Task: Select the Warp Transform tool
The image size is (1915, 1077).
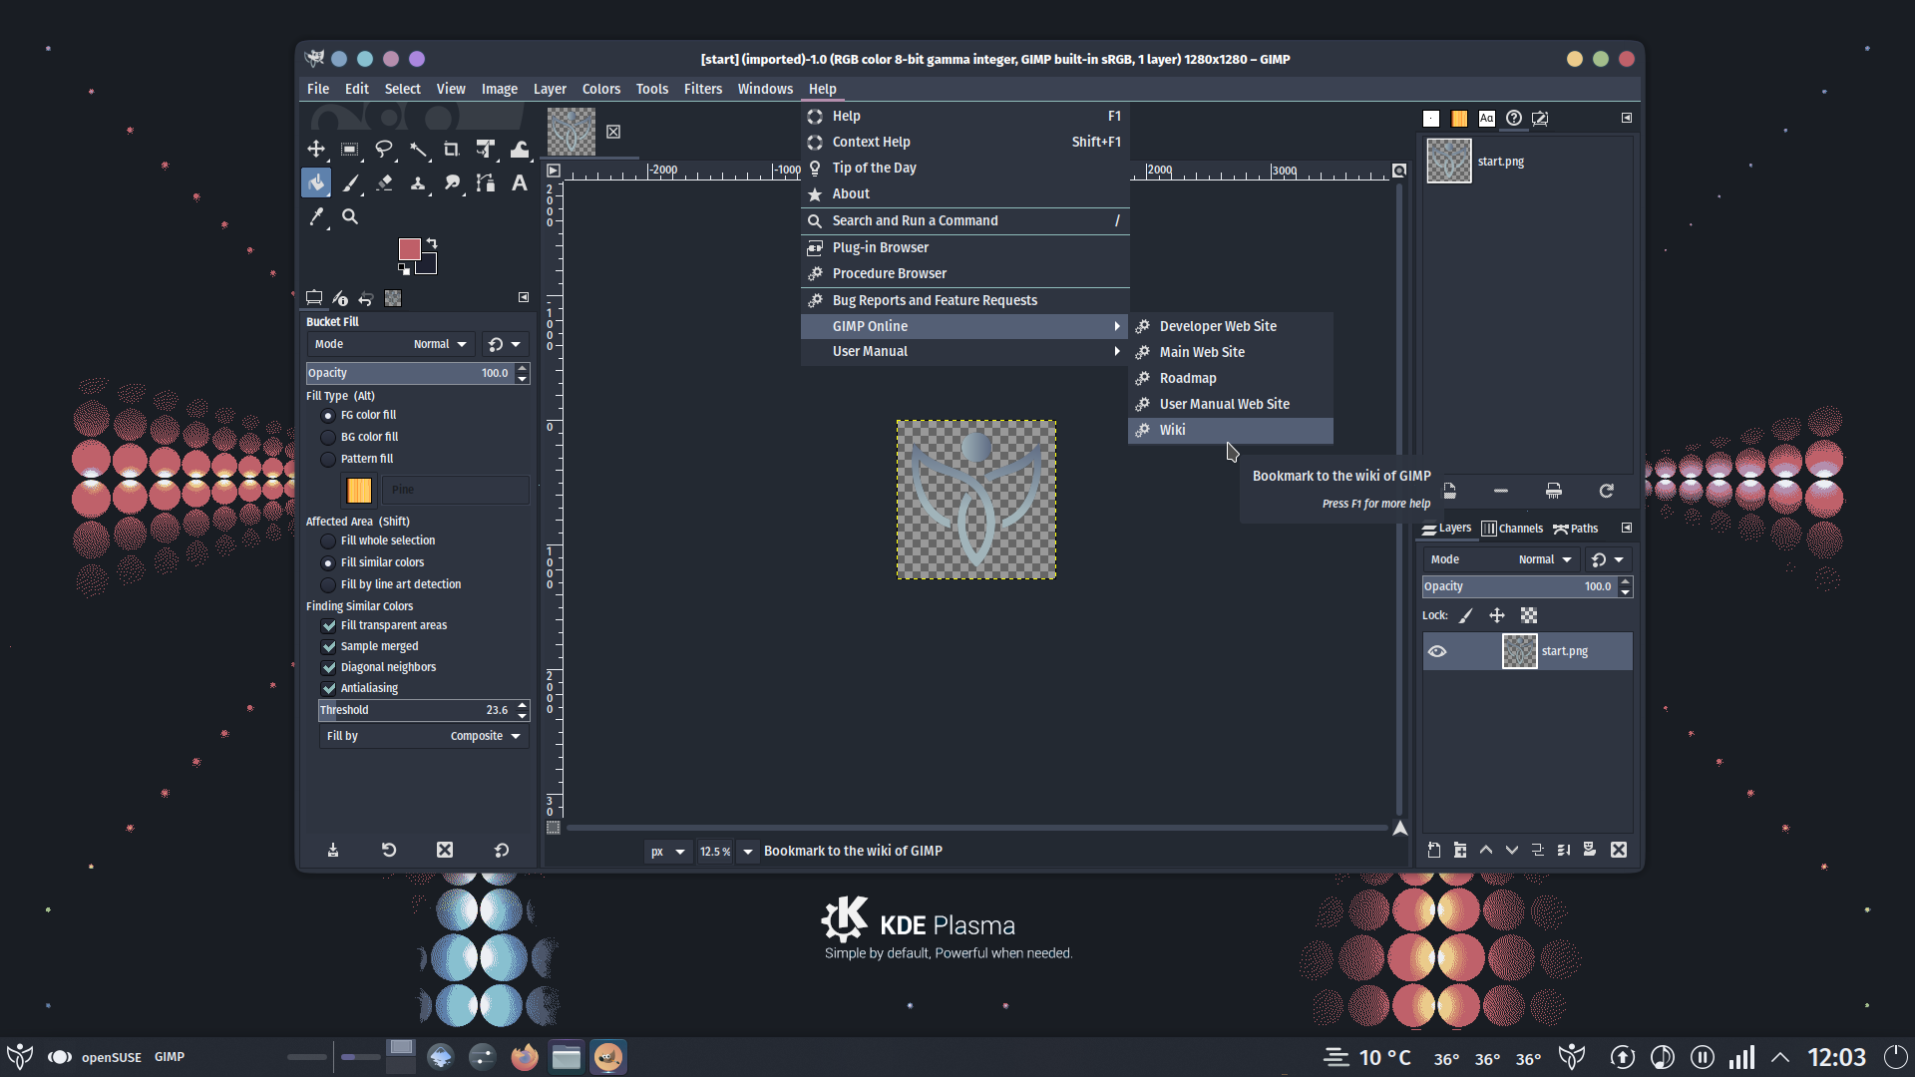Action: [520, 150]
